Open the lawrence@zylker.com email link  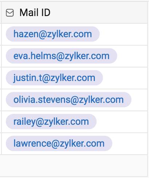point(59,143)
